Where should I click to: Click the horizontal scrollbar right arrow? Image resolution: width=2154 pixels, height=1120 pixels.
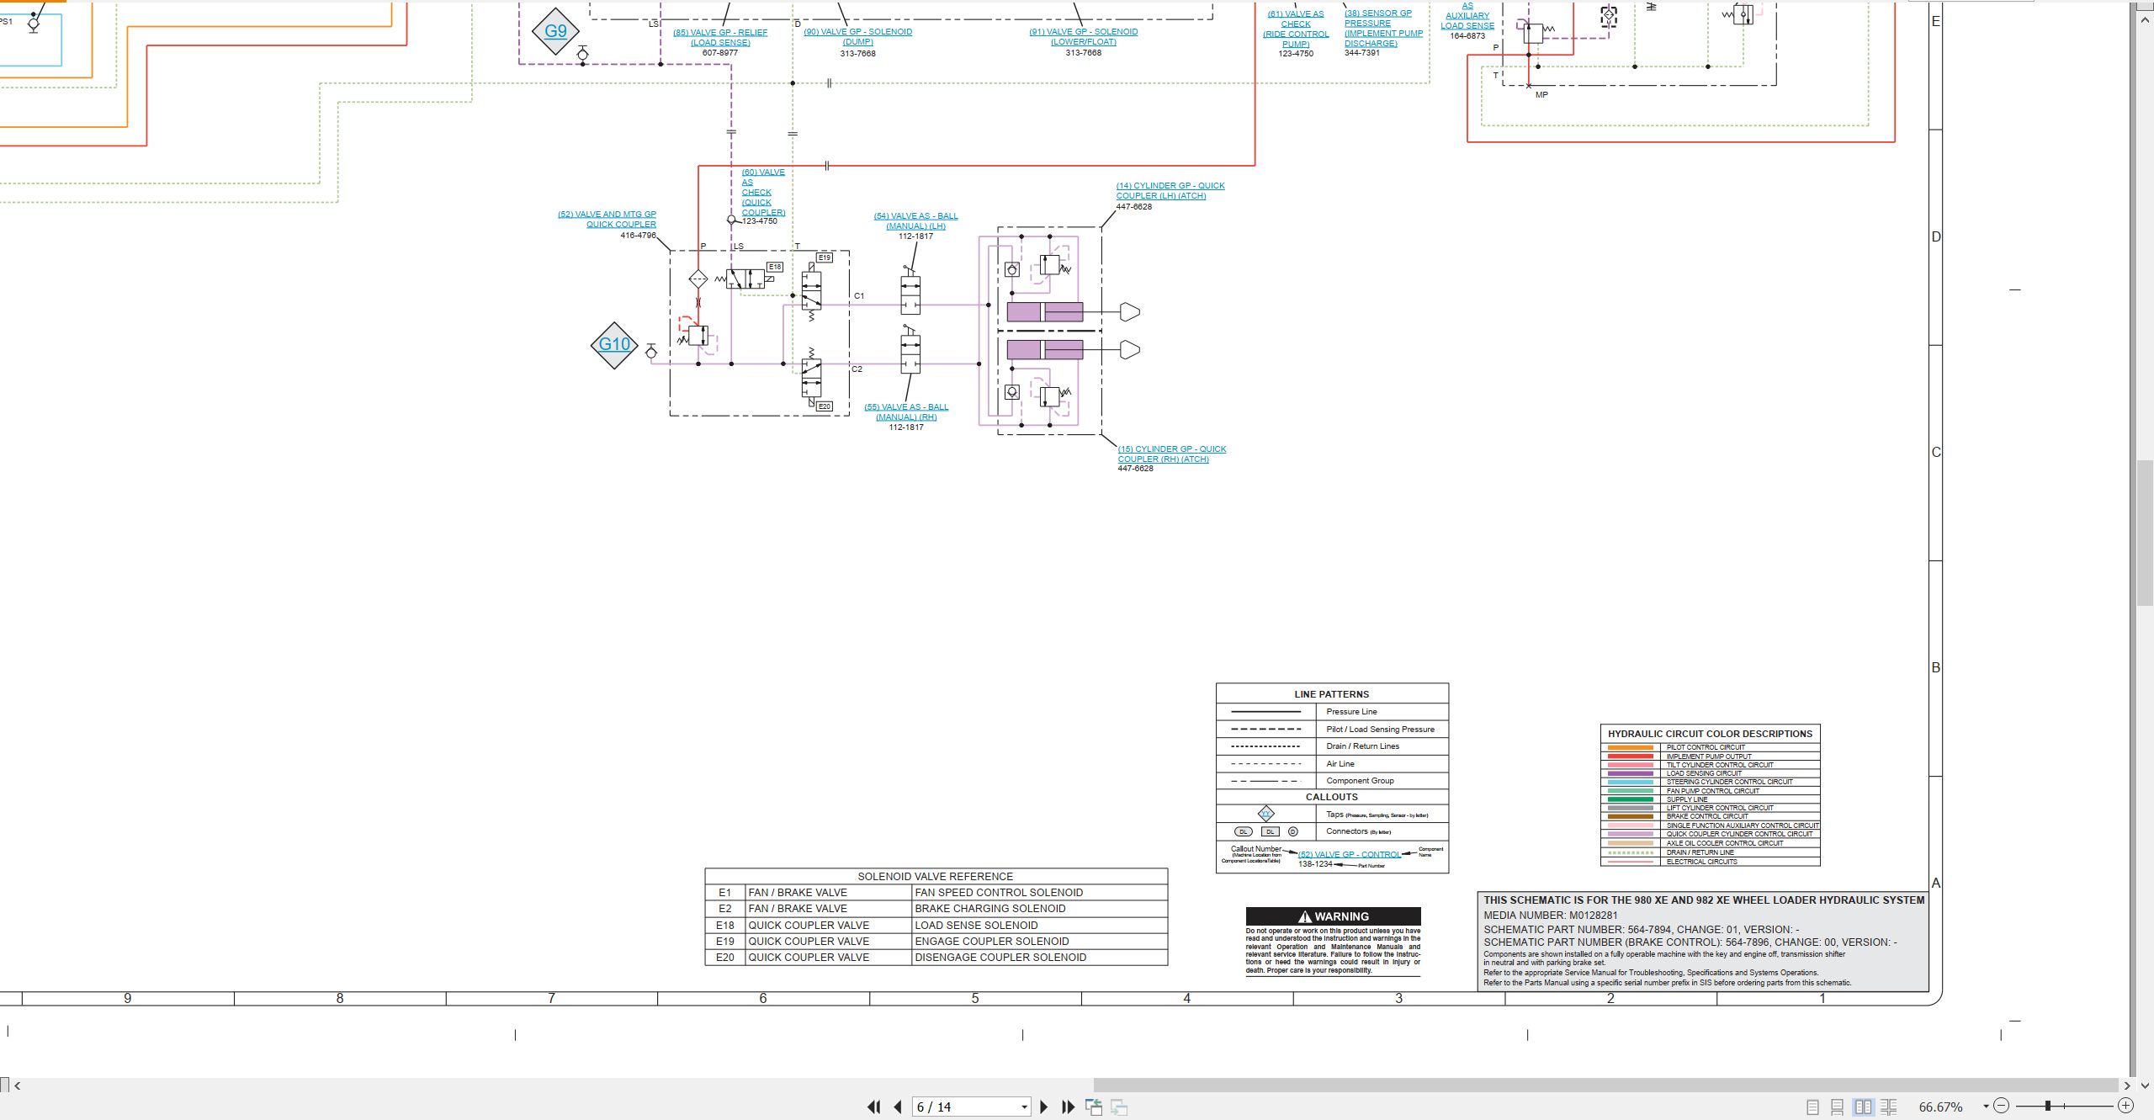(2126, 1085)
